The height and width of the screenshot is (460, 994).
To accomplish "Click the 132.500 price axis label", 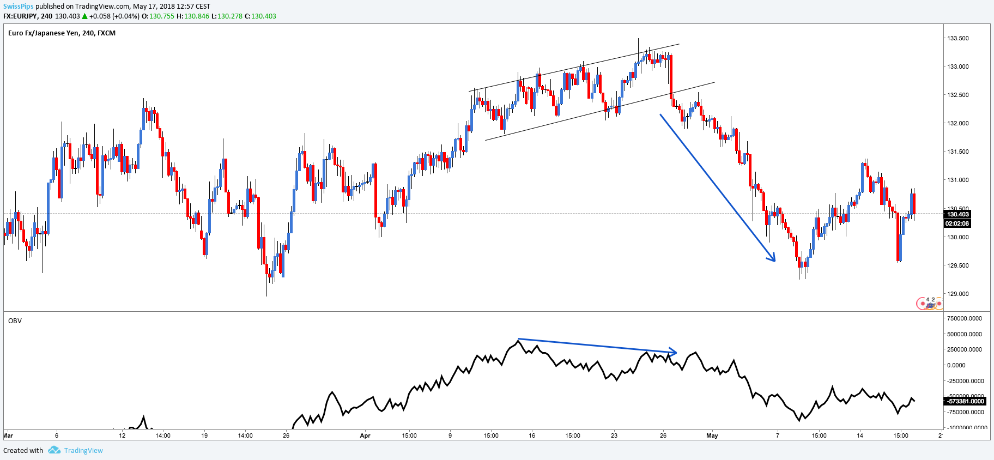I will click(x=957, y=95).
